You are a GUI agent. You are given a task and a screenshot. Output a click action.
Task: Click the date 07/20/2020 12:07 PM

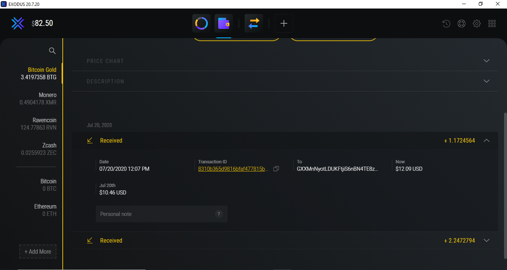124,169
